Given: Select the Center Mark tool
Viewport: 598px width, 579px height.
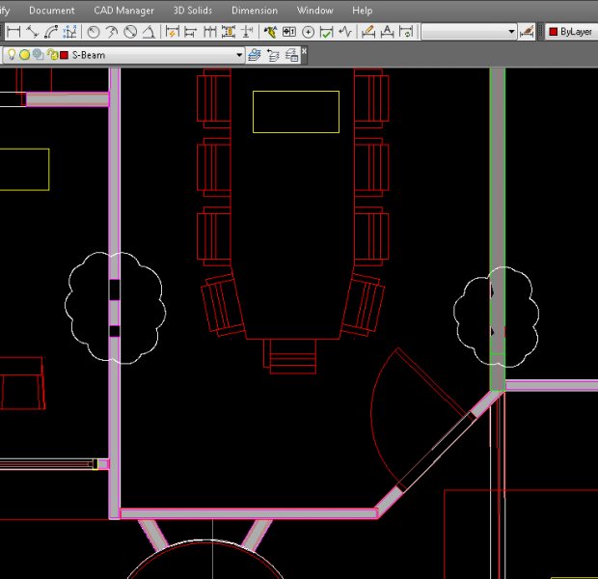Looking at the screenshot, I should coord(308,32).
